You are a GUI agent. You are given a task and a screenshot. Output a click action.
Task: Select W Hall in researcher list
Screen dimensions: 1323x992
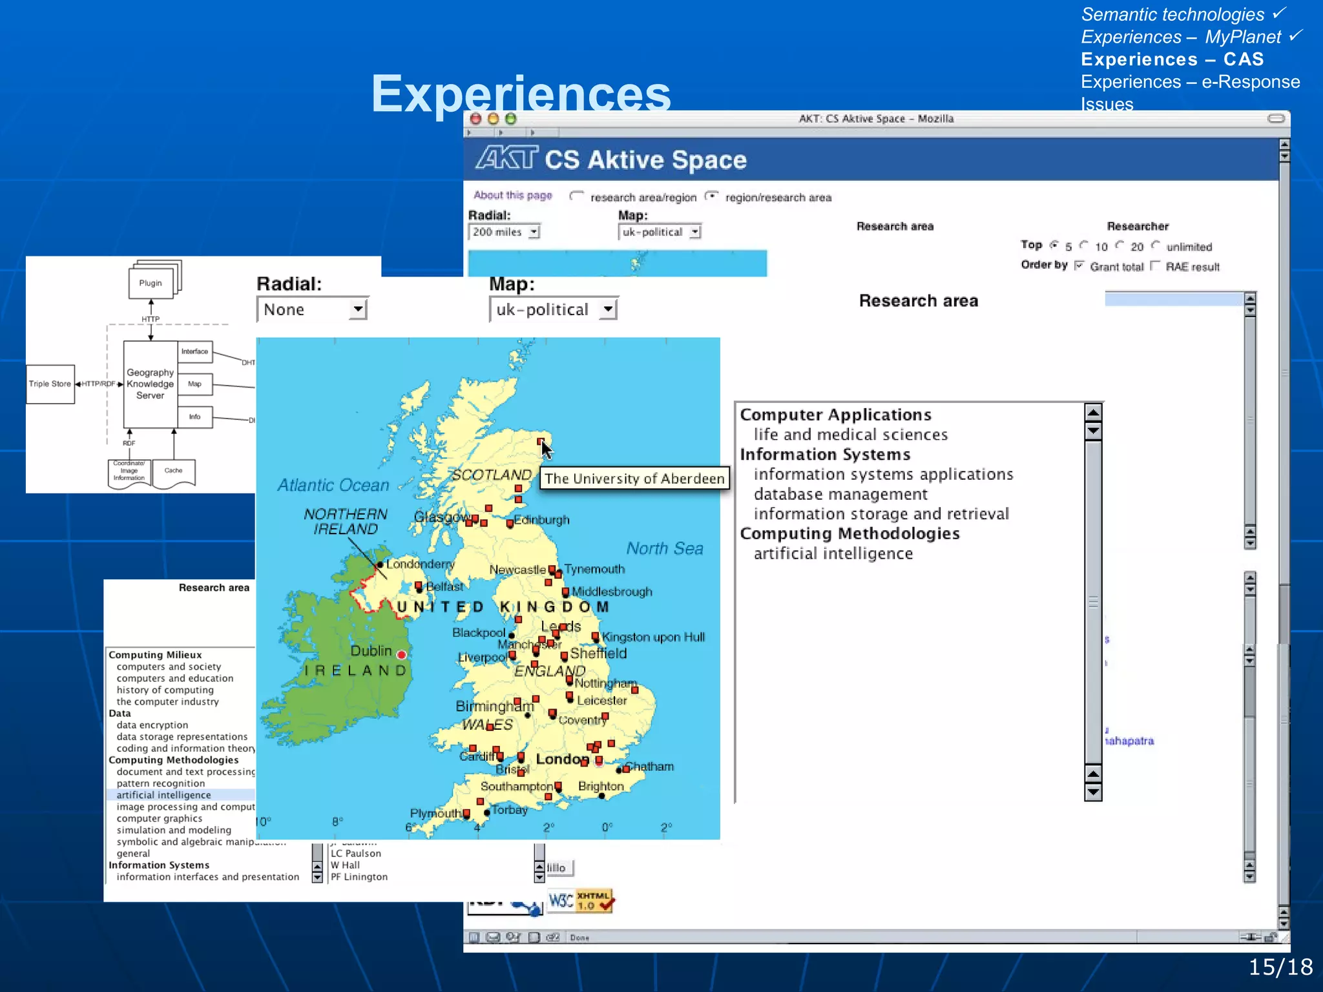click(346, 865)
